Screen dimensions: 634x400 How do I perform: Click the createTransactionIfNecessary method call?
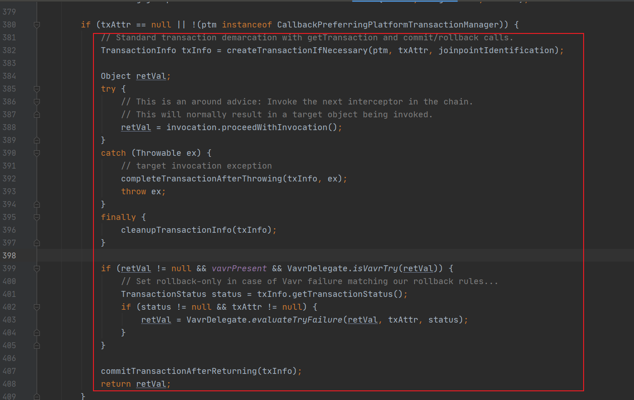click(x=297, y=50)
